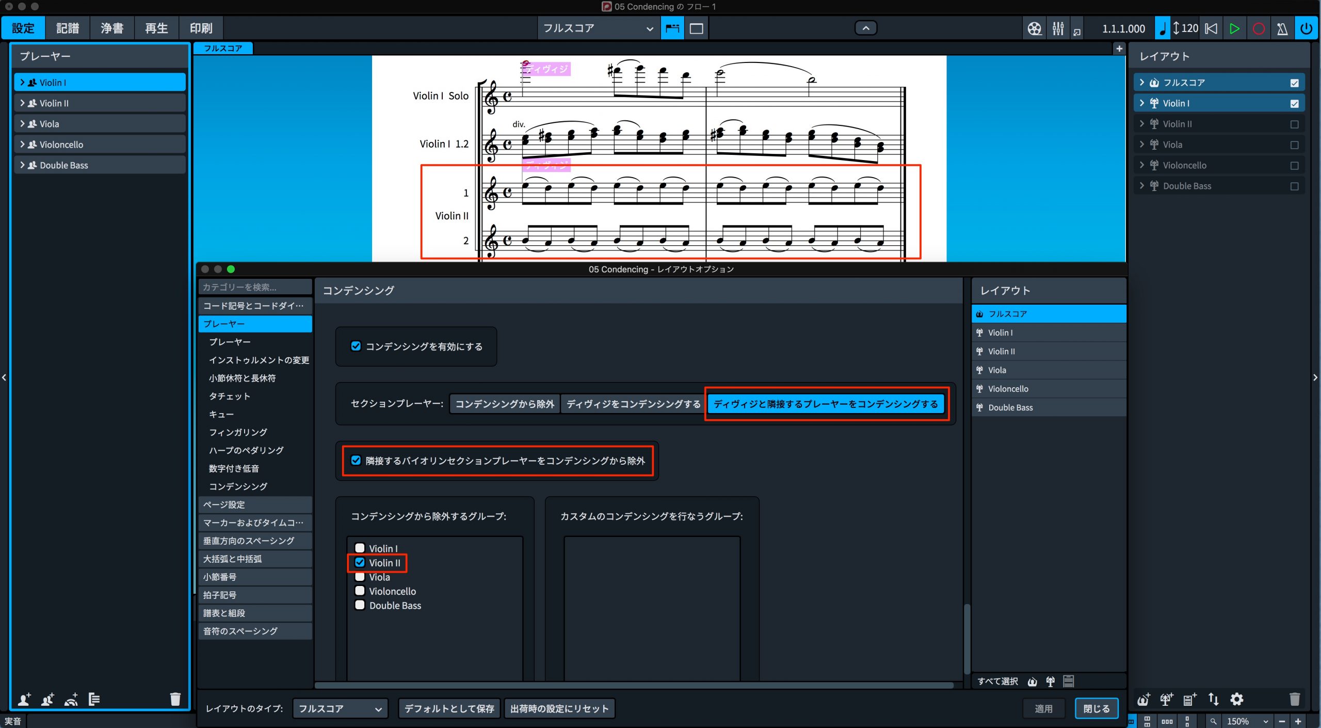
Task: Switch to 設定 Setup mode tab
Action: [x=23, y=28]
